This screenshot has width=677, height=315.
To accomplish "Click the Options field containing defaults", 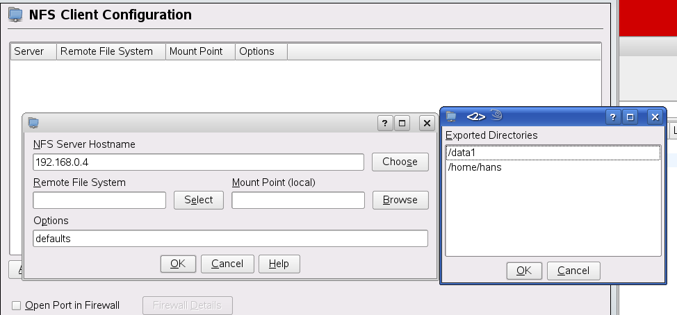I will point(231,238).
